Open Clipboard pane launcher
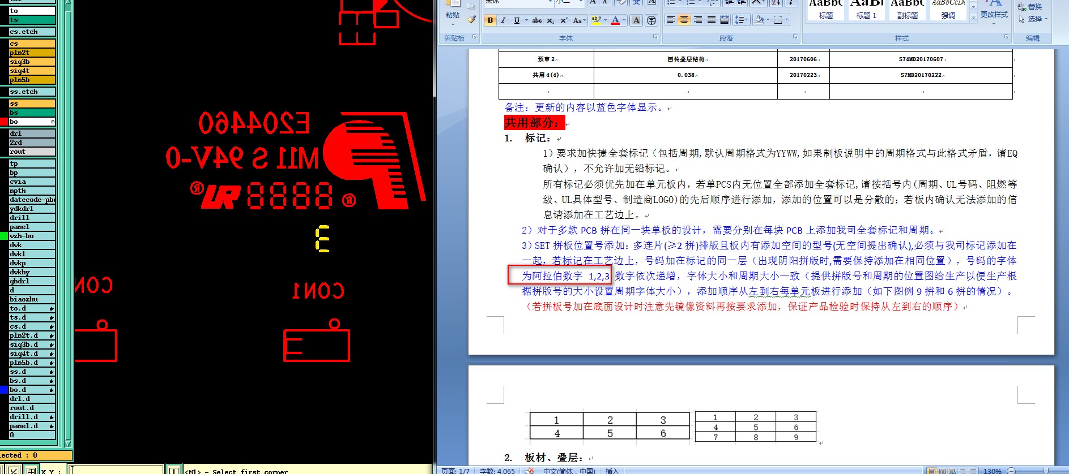The image size is (1069, 474). (x=475, y=37)
